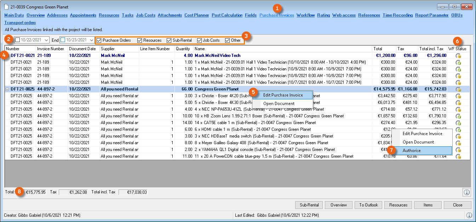The height and width of the screenshot is (222, 476).
Task: Click WF Status icon for CAT5E cable row
Action: click(458, 123)
